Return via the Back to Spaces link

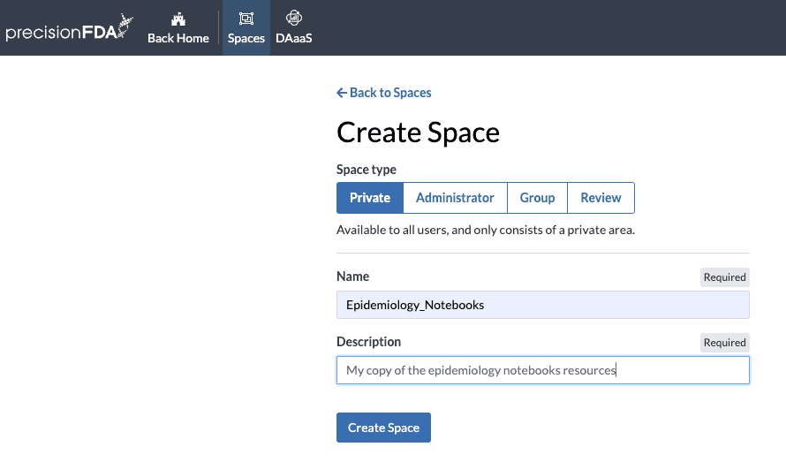point(390,93)
